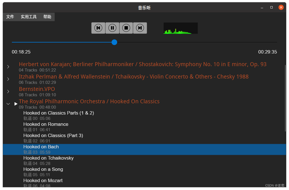Select track Hooked on Classics (Part 3)
289x190 pixels.
coord(53,135)
